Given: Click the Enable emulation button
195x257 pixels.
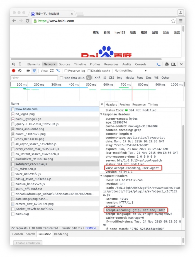Looking at the screenshot, I should pyautogui.click(x=28, y=243).
